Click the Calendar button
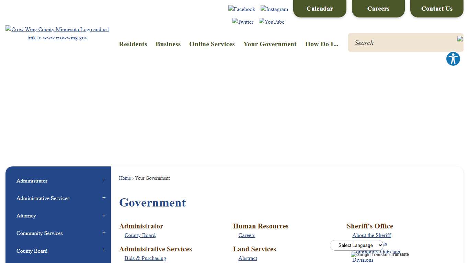This screenshot has height=263, width=469. [320, 9]
